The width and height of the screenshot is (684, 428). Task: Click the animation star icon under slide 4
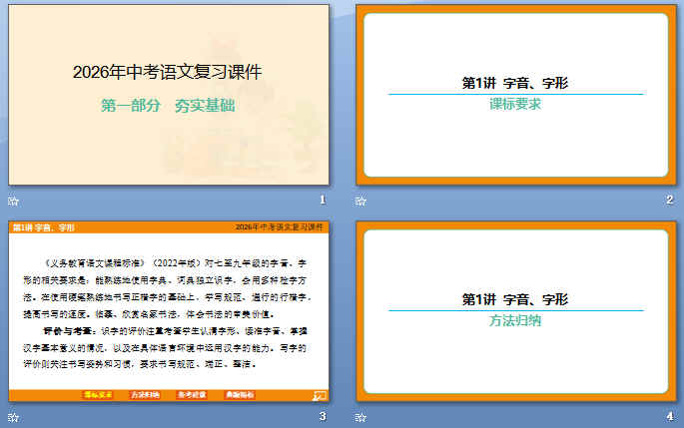click(x=361, y=416)
